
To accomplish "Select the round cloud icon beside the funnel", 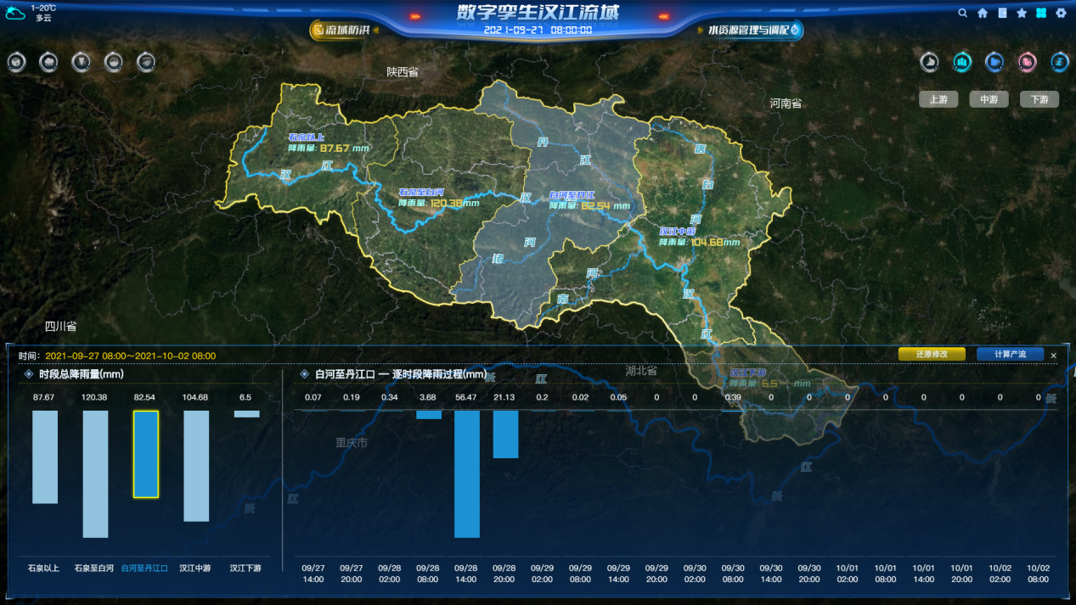I will click(113, 62).
